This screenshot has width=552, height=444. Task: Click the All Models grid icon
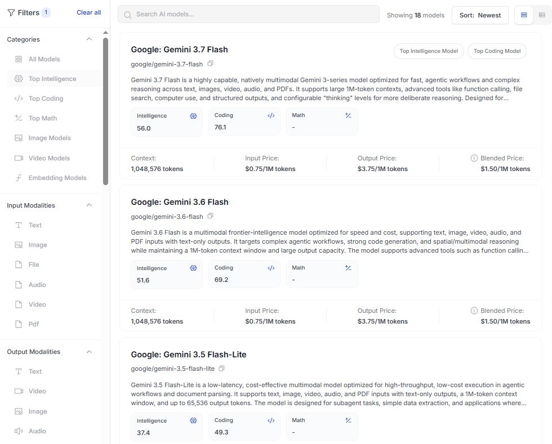pos(19,59)
